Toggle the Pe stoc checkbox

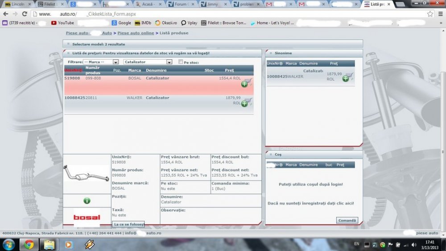180,62
